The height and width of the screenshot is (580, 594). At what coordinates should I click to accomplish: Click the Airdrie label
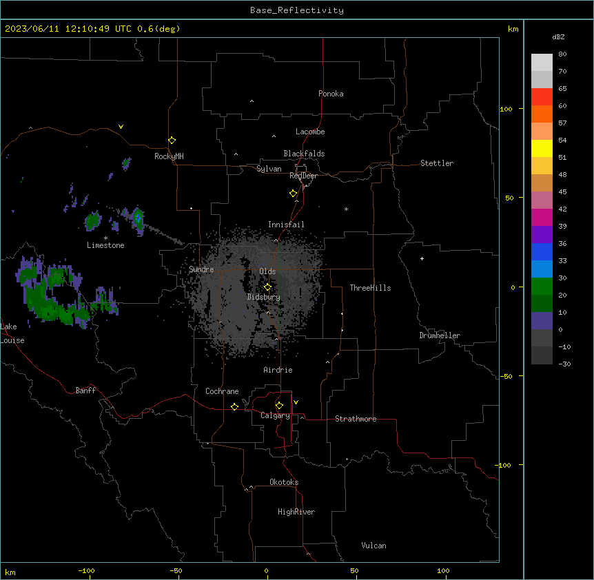pos(278,370)
